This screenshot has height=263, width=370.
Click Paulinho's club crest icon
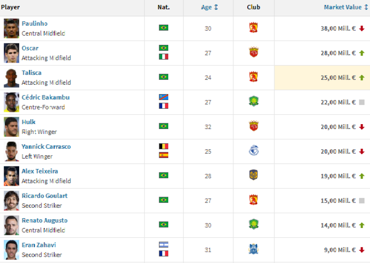point(254,28)
